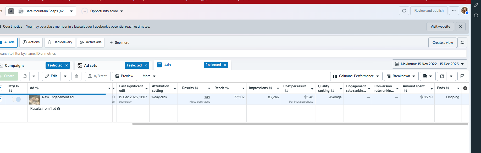Screen dimensions: 481x153
Task: Click the pencil edit icon in right sidebar
Action: coord(476,5)
